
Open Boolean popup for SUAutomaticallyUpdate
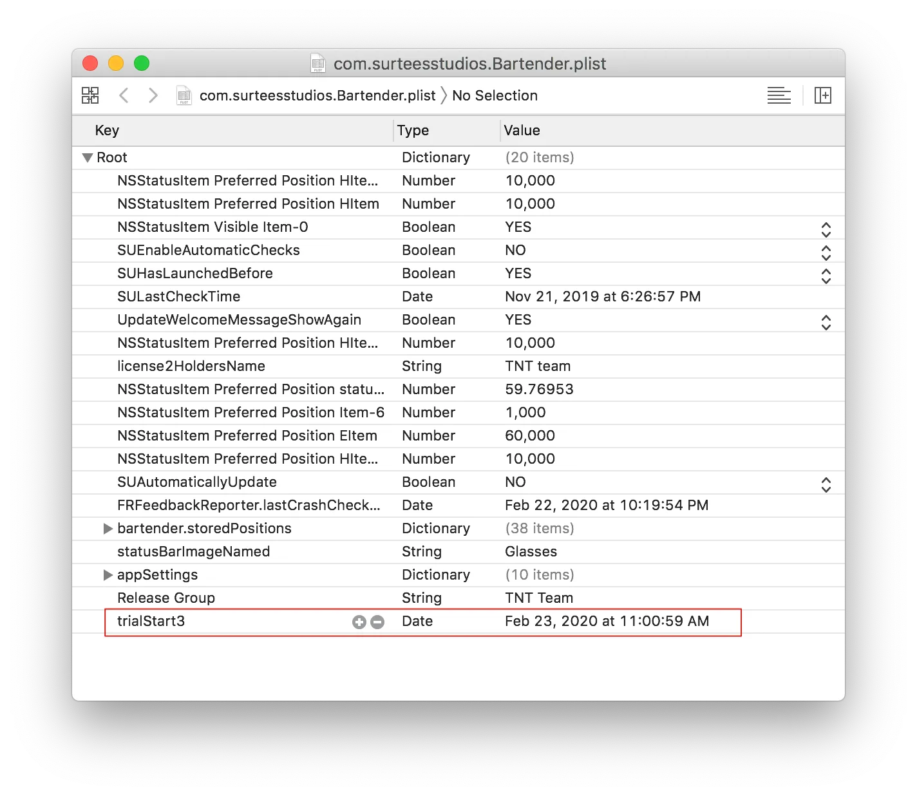[x=826, y=485]
